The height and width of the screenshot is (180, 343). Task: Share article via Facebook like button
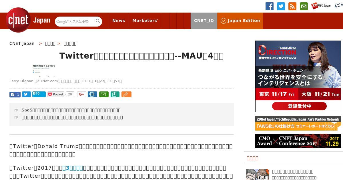tap(15, 94)
